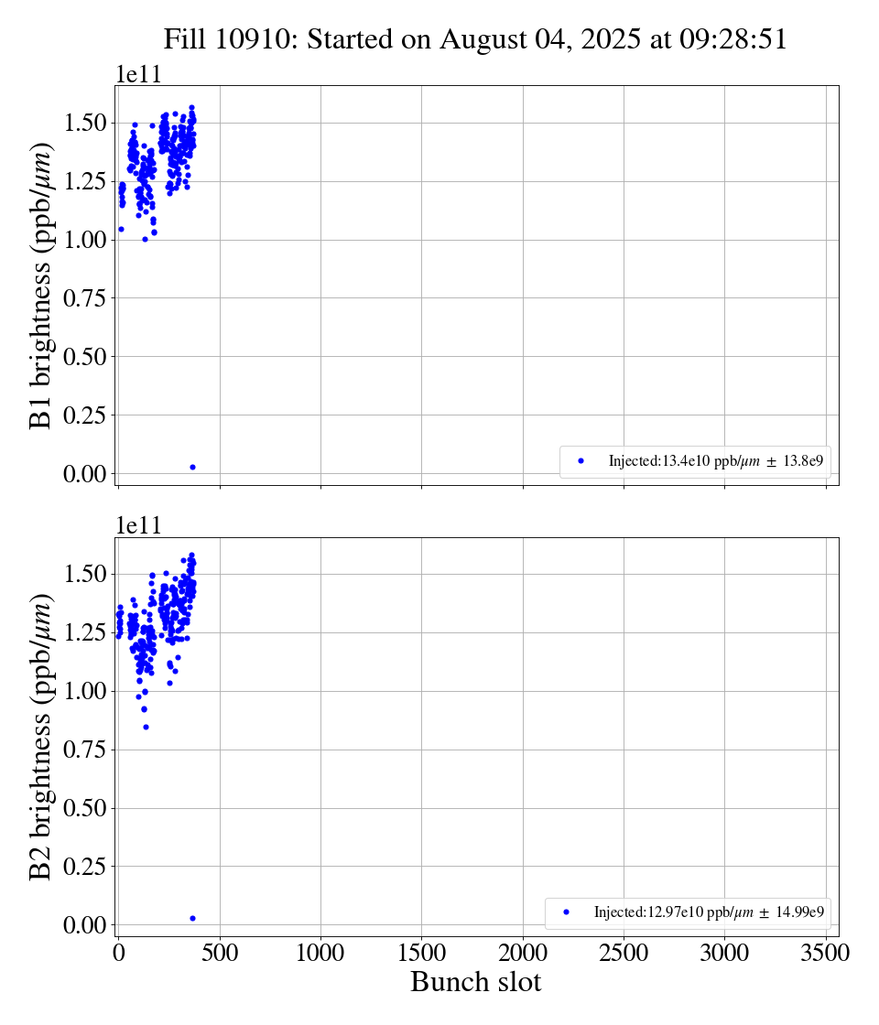879x1025 pixels.
Task: Click the x-axis tick label 500
Action: [x=220, y=953]
